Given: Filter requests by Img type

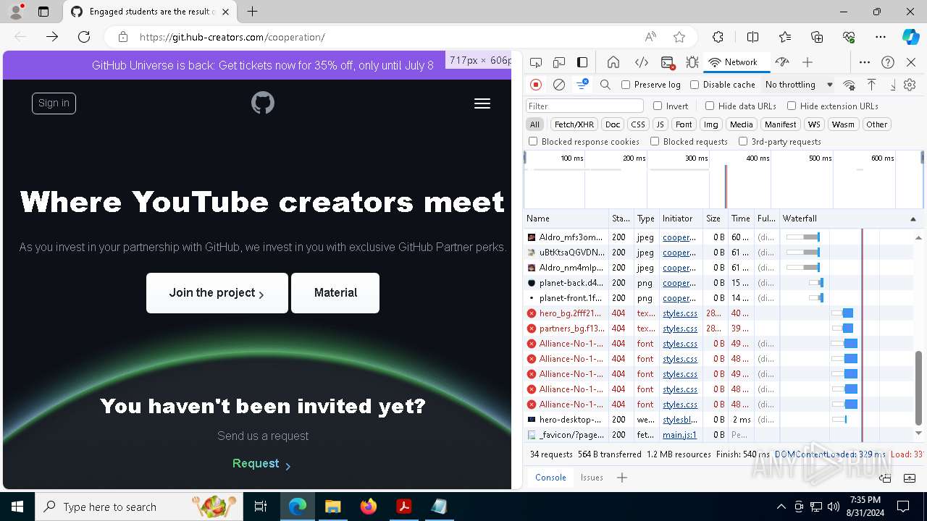Looking at the screenshot, I should 711,124.
